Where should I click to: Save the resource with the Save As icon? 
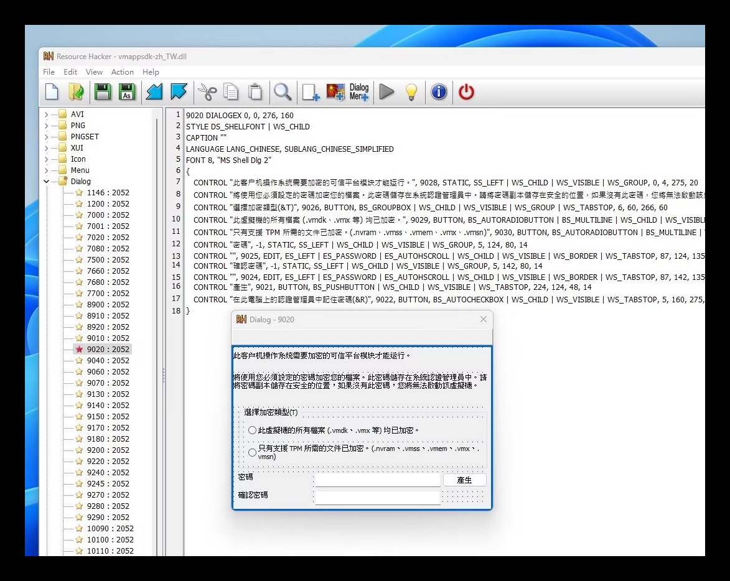coord(127,91)
